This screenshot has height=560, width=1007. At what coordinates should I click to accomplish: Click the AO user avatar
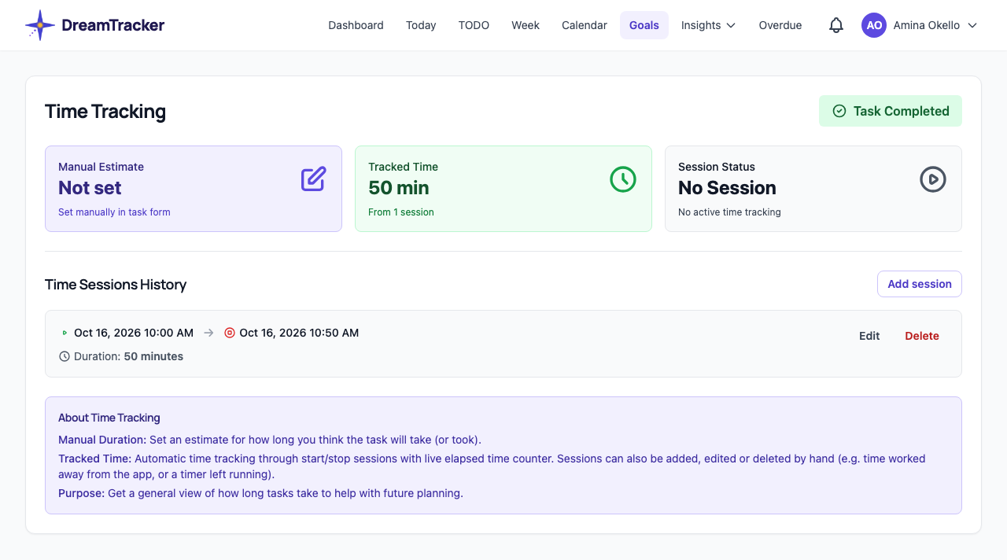[874, 25]
